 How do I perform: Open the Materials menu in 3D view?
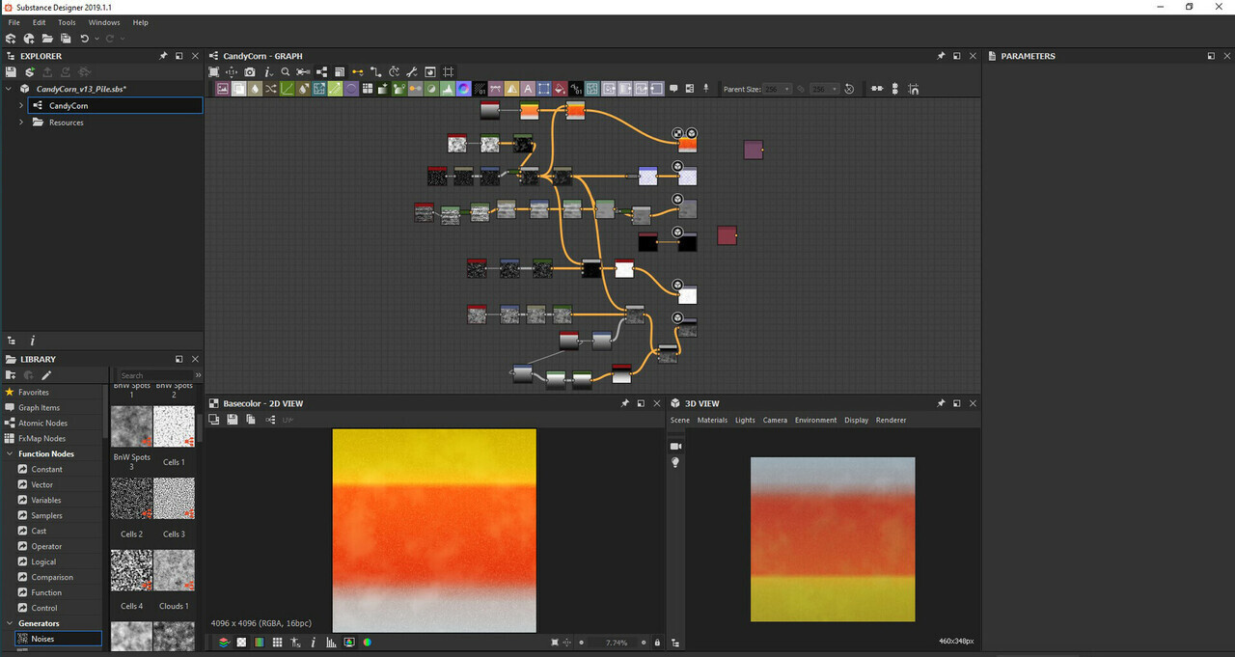pyautogui.click(x=712, y=420)
